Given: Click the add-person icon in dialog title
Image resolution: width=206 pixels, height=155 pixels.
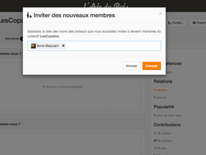Looking at the screenshot, I should (x=29, y=15).
